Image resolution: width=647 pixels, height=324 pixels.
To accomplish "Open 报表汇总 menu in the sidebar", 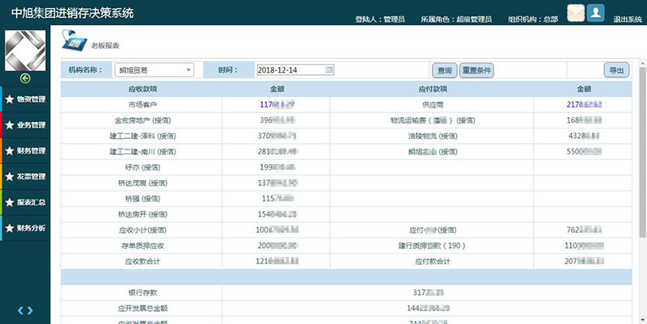I will coord(25,202).
